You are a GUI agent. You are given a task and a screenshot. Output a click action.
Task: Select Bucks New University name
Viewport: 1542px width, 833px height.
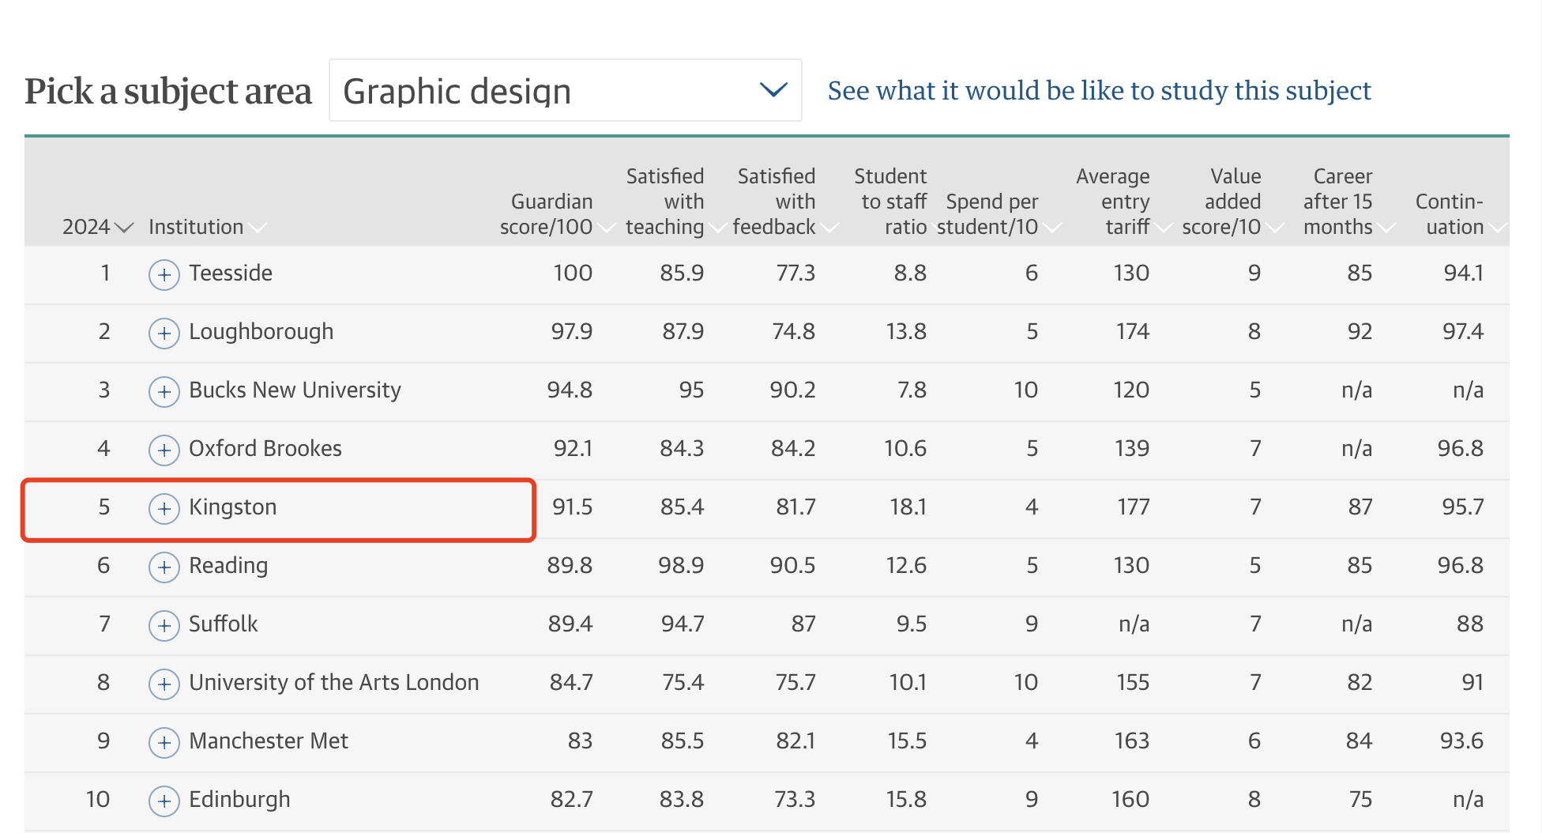pos(295,390)
